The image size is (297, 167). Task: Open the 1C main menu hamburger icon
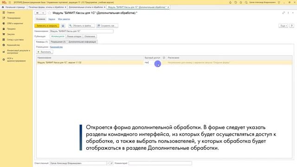pyautogui.click(x=10, y=2)
